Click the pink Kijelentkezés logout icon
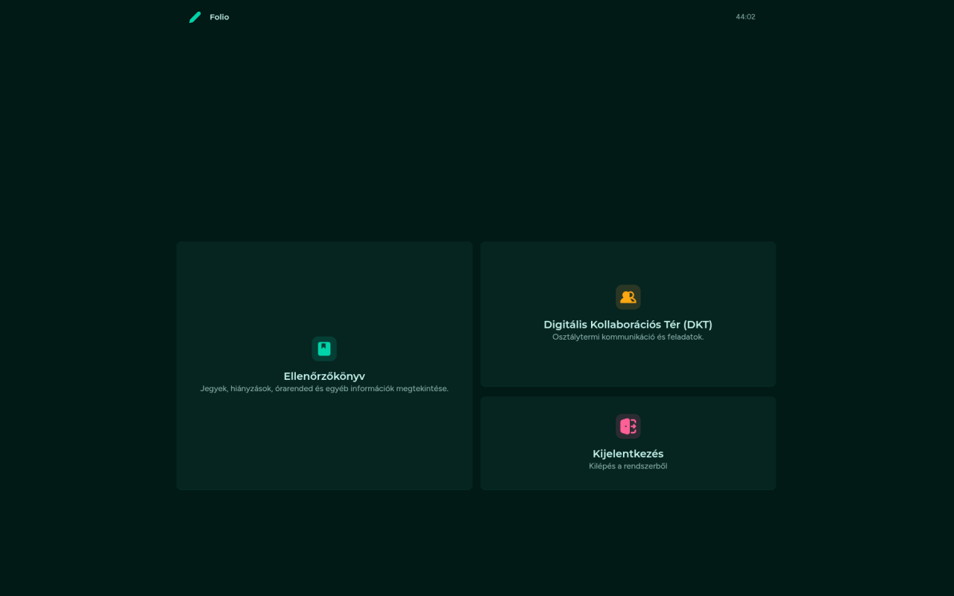954x596 pixels. [628, 426]
